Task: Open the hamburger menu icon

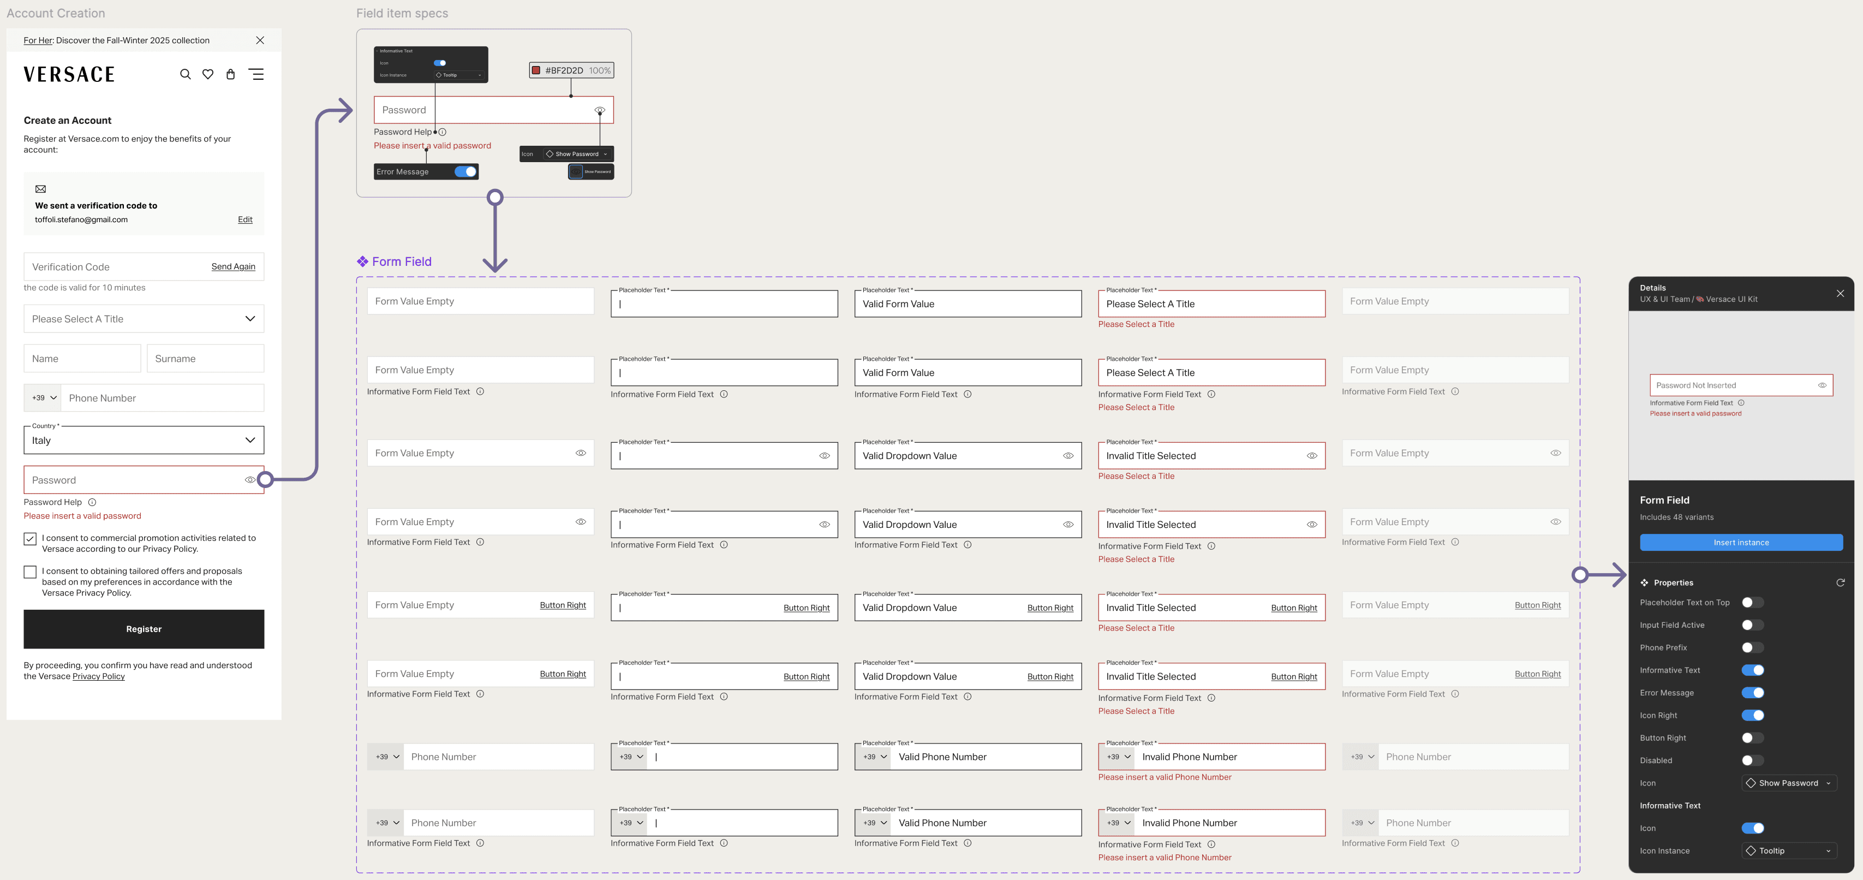Action: [x=256, y=74]
